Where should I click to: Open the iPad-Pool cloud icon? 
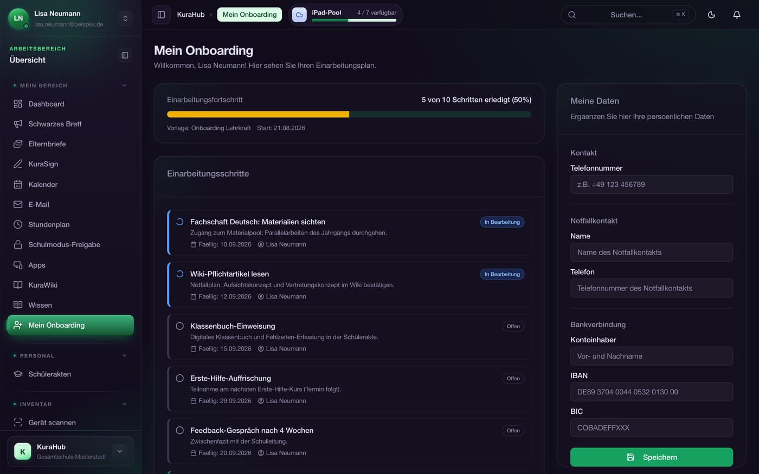coord(299,15)
